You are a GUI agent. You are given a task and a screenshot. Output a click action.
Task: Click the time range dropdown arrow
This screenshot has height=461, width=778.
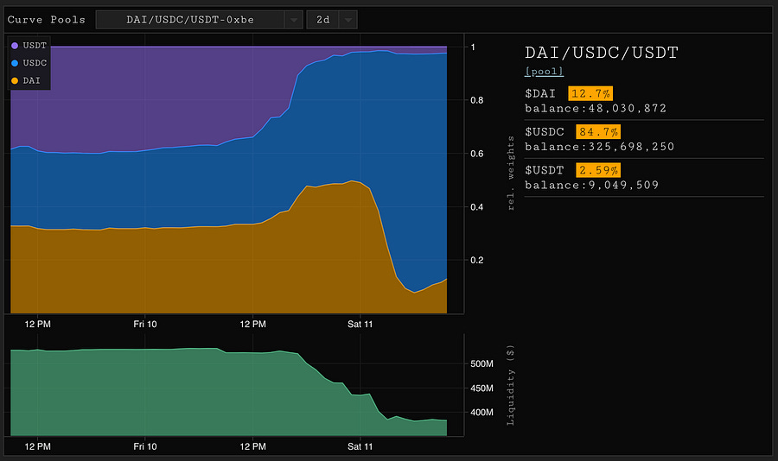point(348,20)
